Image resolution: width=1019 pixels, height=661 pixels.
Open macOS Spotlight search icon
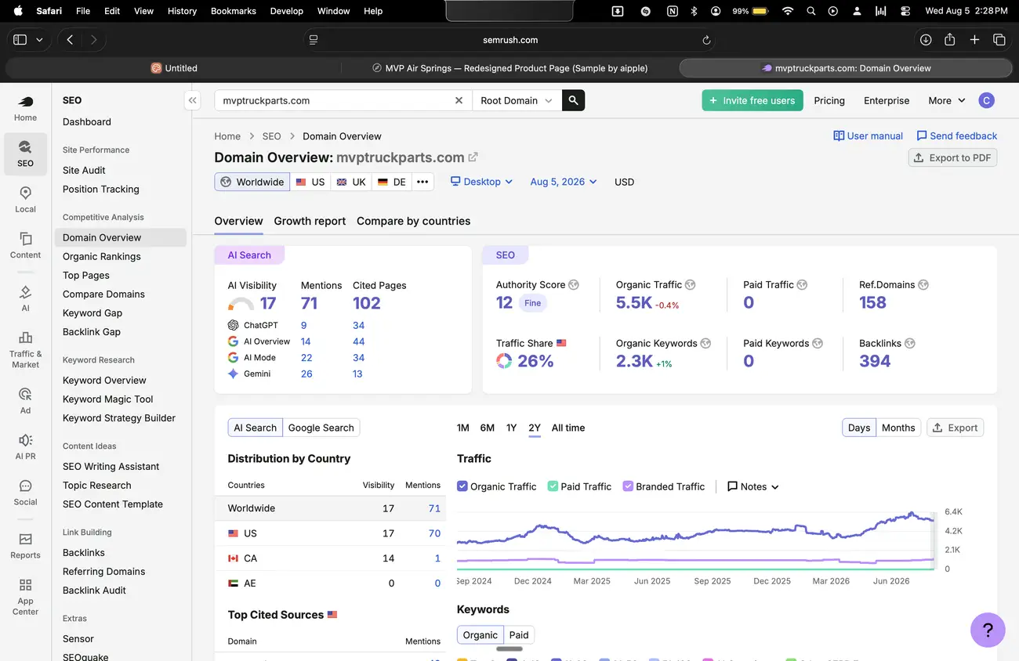pyautogui.click(x=810, y=11)
